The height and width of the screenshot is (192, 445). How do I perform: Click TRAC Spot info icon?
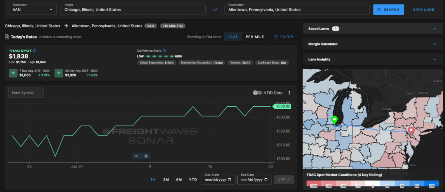34,51
